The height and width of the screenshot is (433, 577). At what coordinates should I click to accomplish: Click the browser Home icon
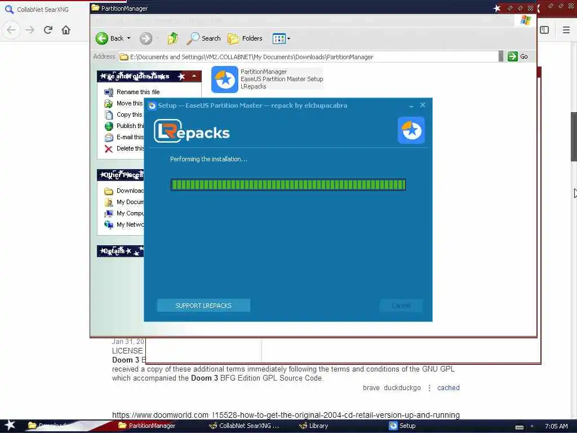pyautogui.click(x=66, y=30)
